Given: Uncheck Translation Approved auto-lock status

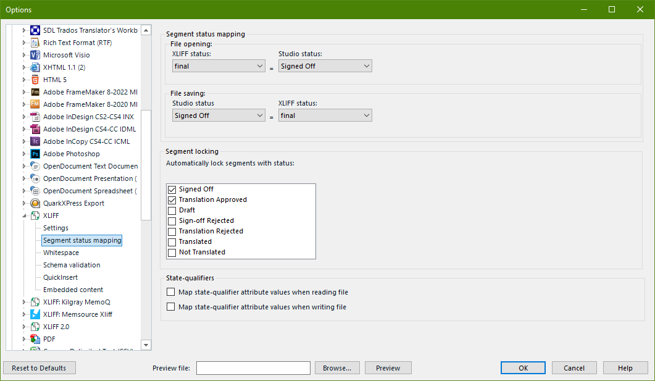Looking at the screenshot, I should [x=172, y=200].
